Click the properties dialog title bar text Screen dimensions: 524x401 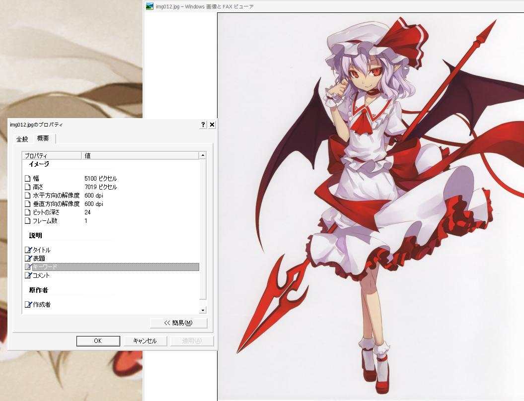click(x=36, y=125)
